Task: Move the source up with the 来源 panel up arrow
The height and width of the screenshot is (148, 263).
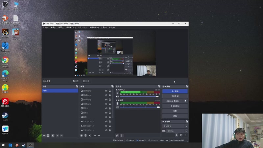Action: coord(95,136)
